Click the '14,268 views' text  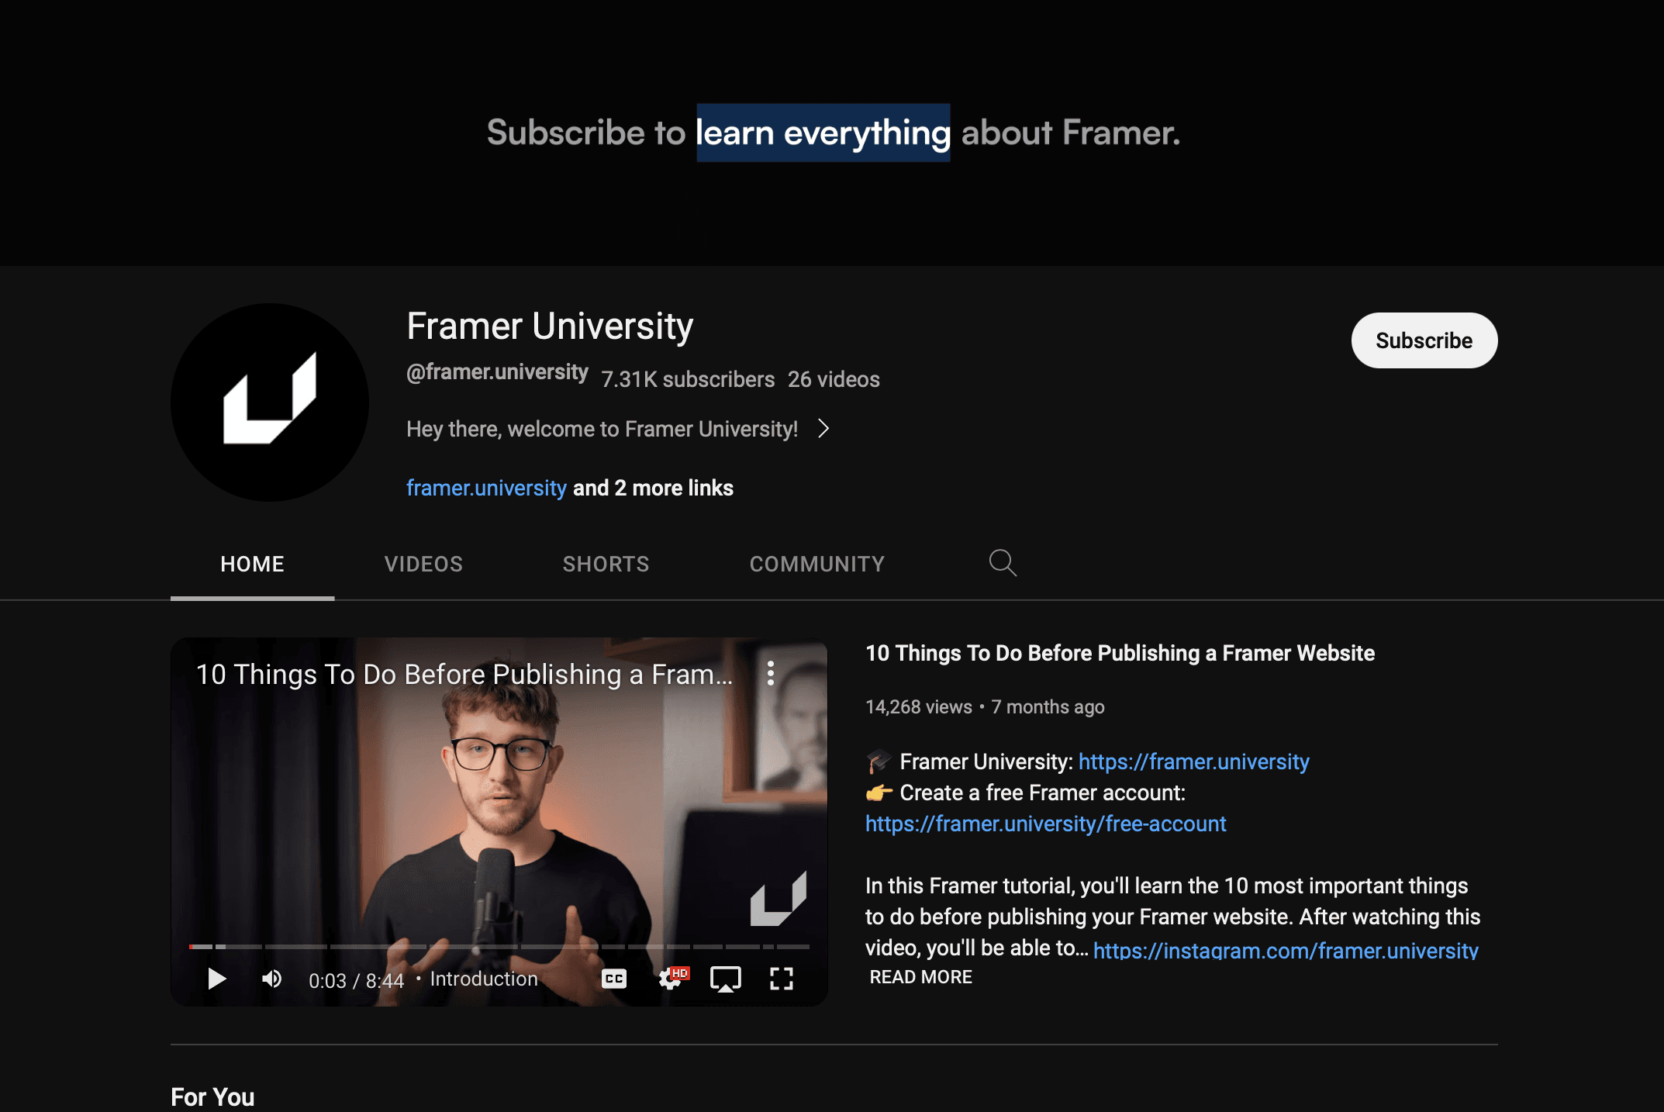pos(918,706)
